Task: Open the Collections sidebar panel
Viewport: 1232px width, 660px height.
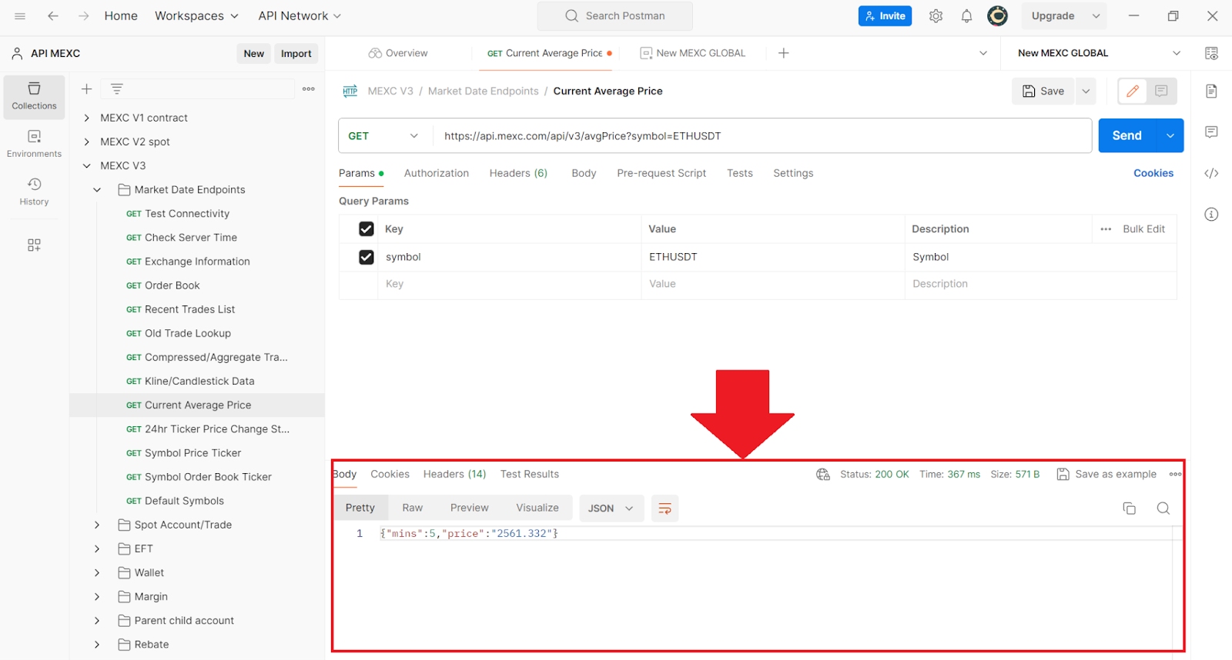Action: coord(34,97)
